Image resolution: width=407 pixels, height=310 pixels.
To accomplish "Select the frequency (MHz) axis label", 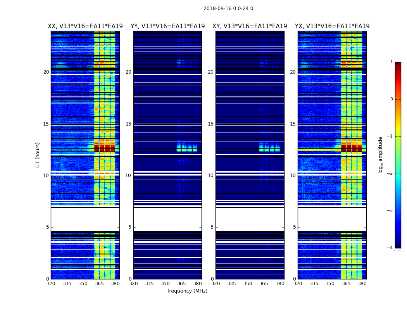I will 187,291.
